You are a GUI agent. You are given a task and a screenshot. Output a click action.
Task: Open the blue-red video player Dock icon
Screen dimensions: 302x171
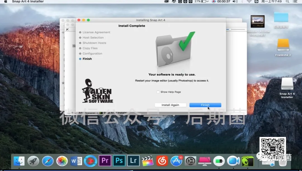90,161
